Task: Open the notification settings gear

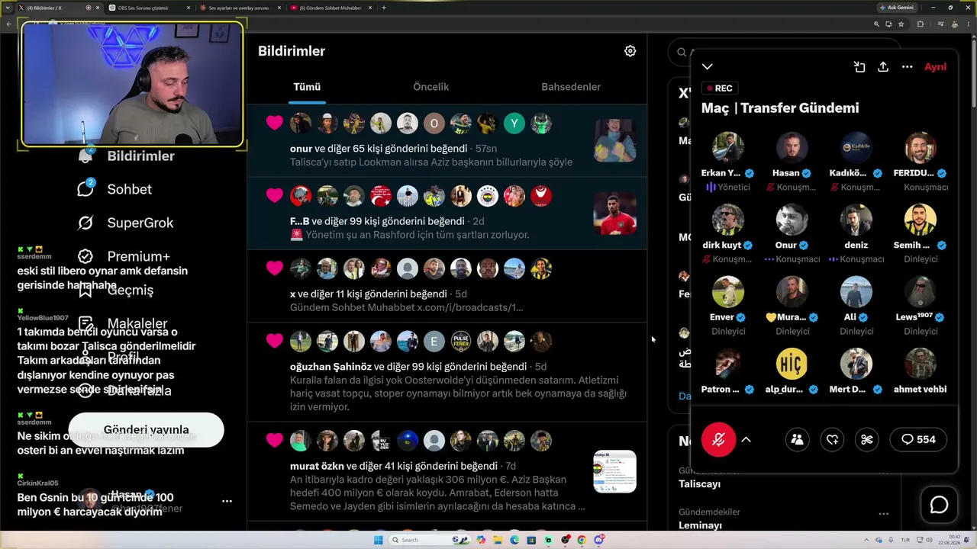Action: click(x=630, y=51)
